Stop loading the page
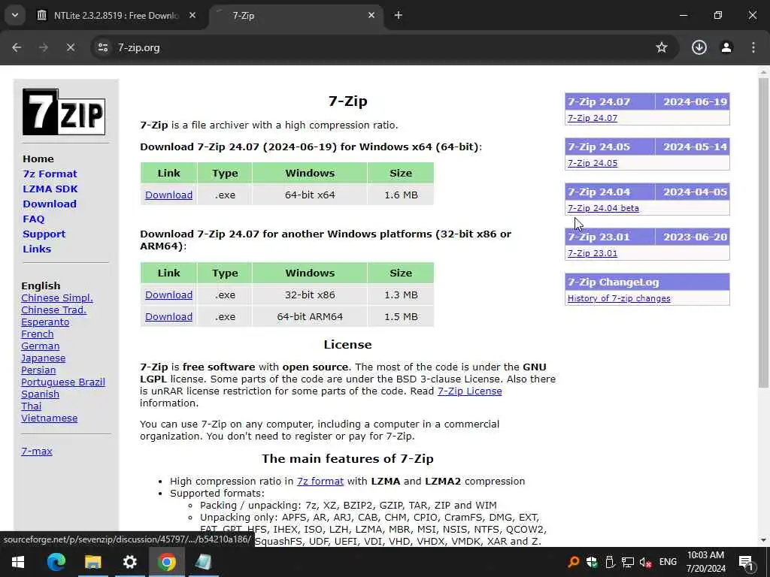The width and height of the screenshot is (770, 577). [x=70, y=47]
